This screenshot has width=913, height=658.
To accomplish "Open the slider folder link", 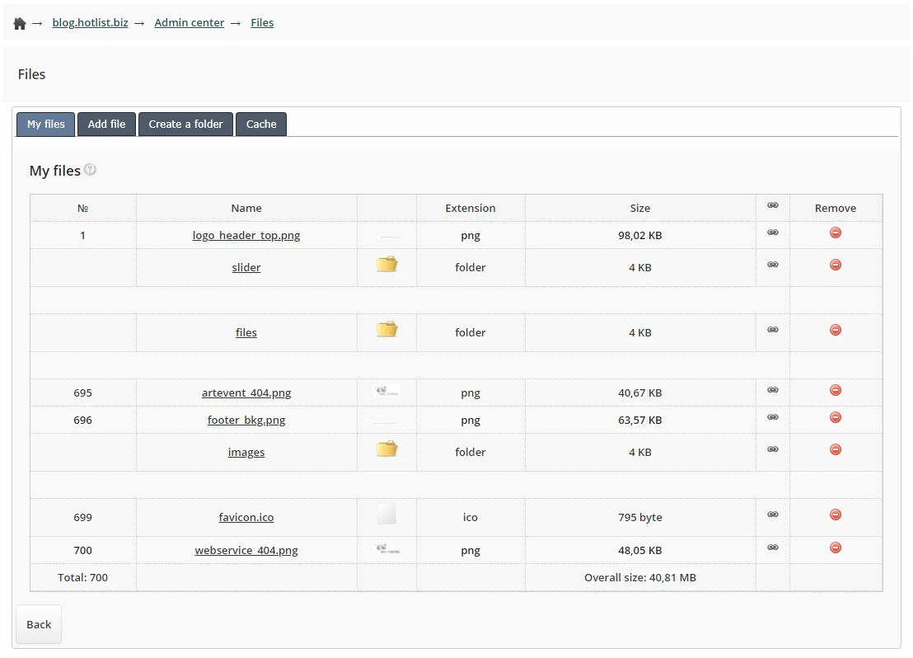I will tap(246, 267).
